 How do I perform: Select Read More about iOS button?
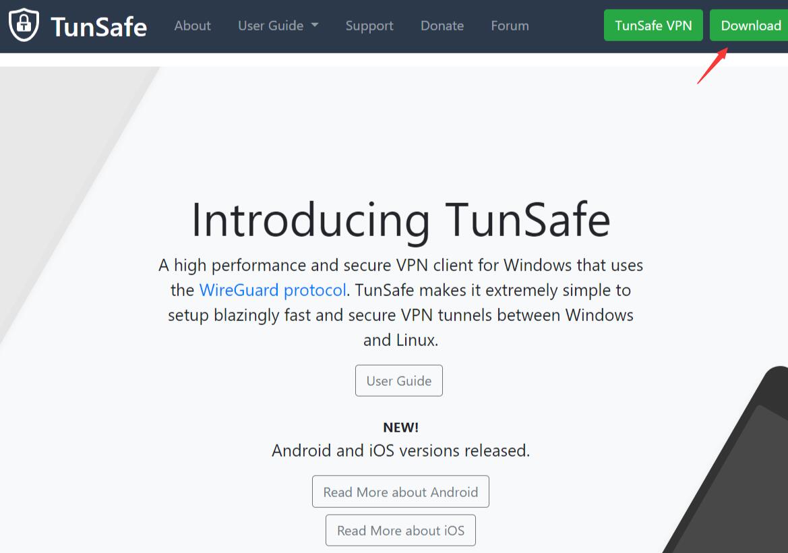[400, 530]
